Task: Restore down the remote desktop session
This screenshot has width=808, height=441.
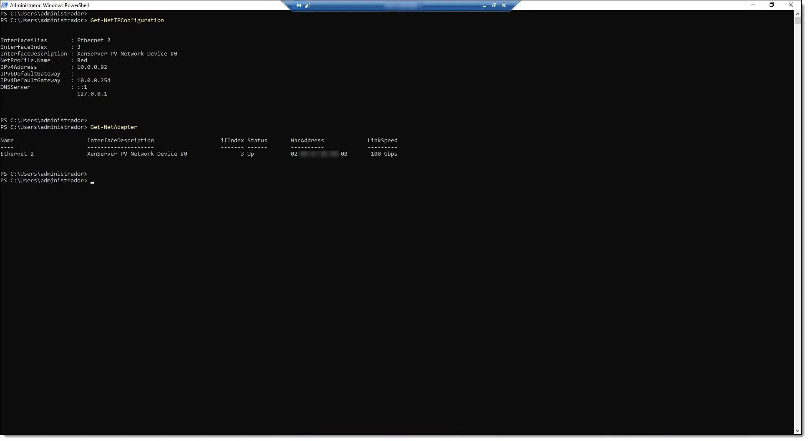Action: 494,5
